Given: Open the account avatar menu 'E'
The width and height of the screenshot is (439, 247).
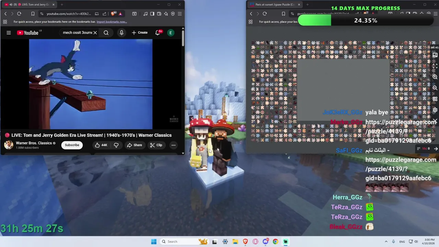Looking at the screenshot, I should 170,33.
